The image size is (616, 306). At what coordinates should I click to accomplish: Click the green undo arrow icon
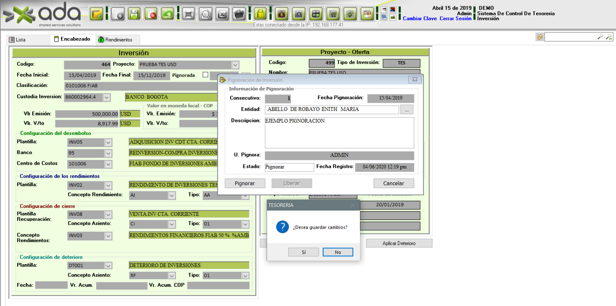click(167, 14)
